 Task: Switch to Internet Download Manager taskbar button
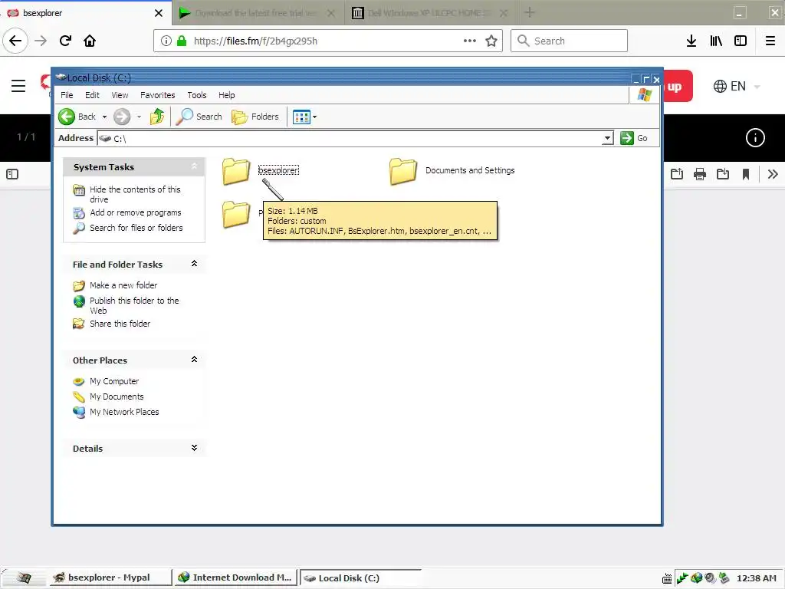235,577
